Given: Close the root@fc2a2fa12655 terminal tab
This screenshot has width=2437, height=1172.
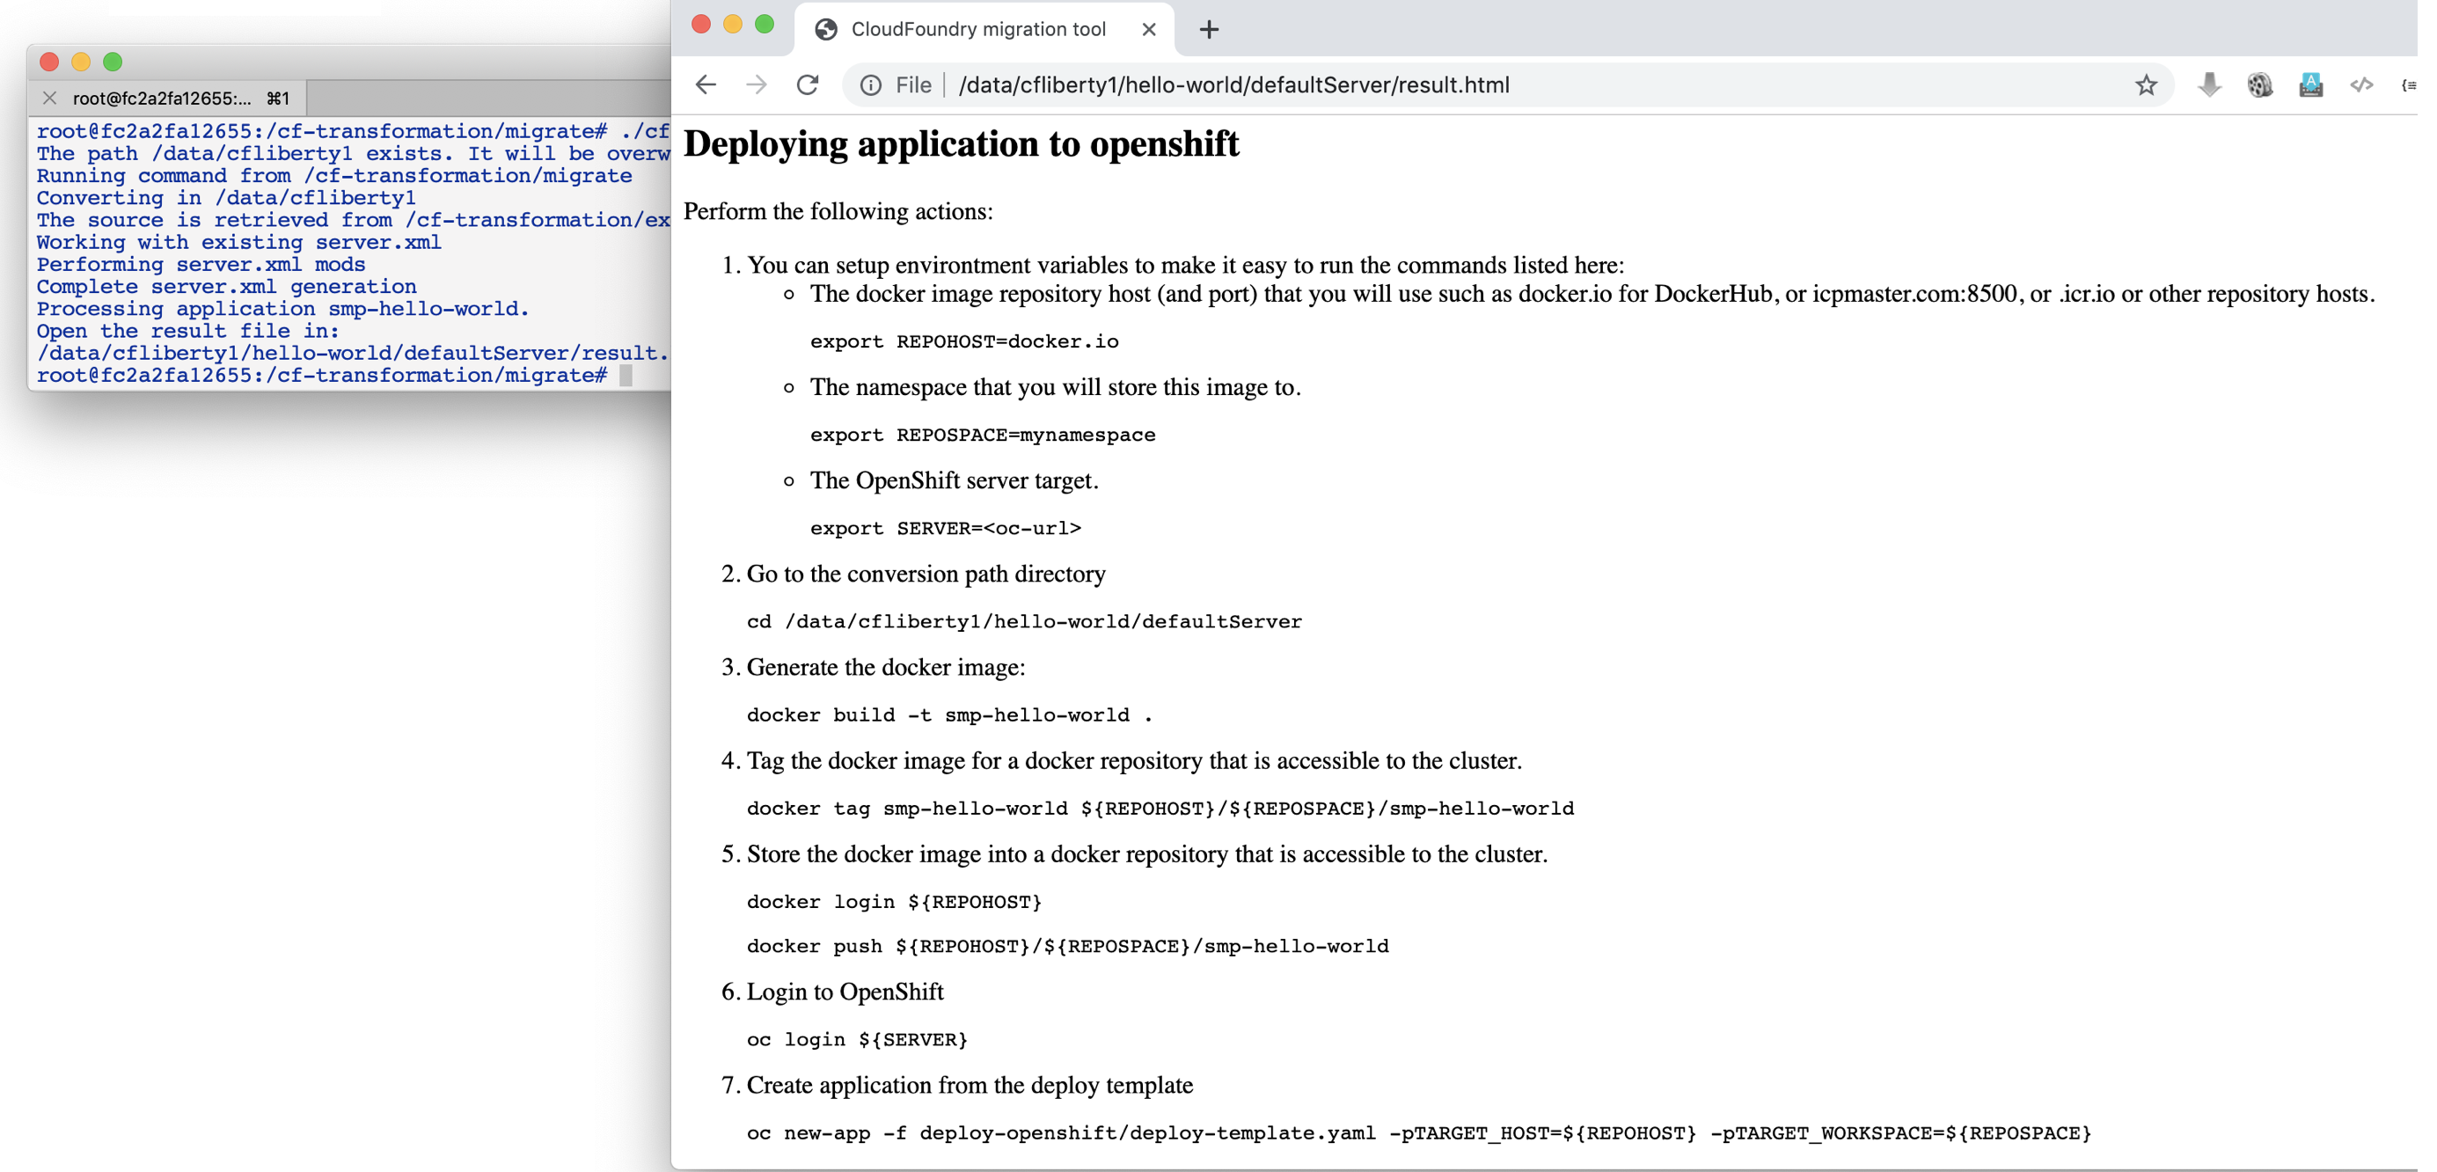Looking at the screenshot, I should [x=50, y=99].
